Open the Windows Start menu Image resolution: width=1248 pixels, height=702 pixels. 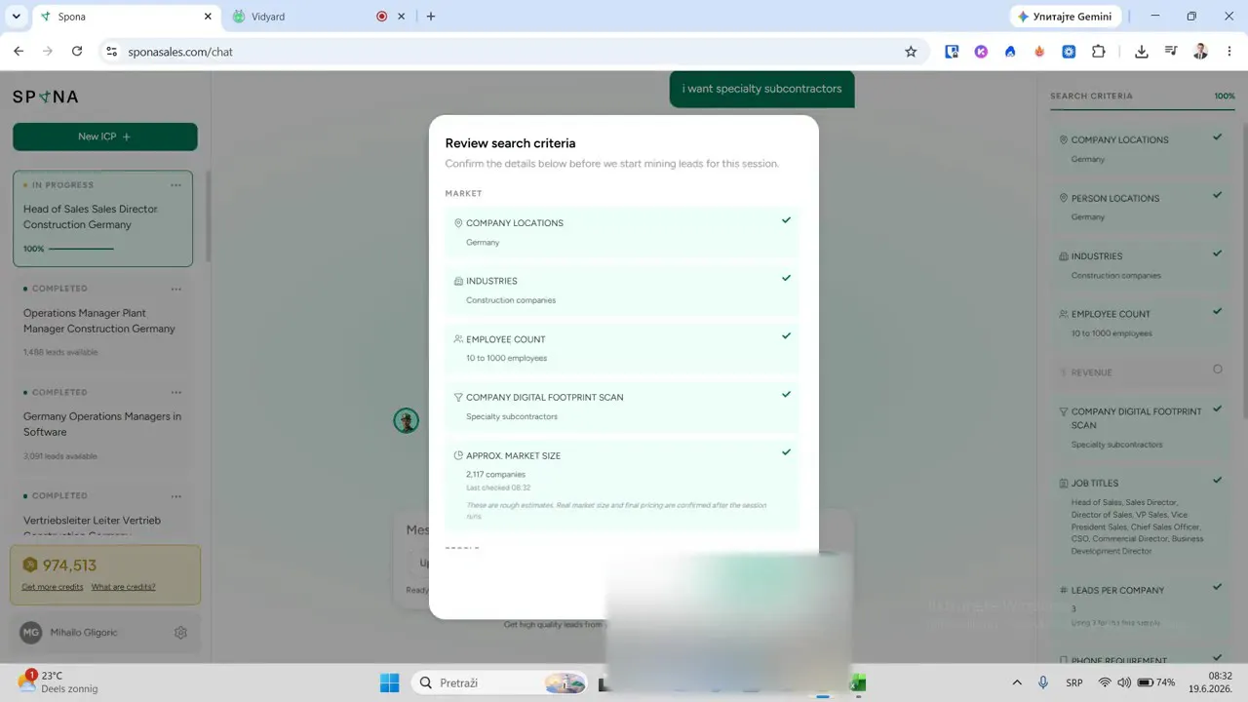tap(389, 682)
